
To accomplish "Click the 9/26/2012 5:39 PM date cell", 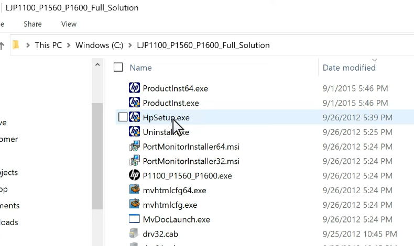I will point(357,117).
